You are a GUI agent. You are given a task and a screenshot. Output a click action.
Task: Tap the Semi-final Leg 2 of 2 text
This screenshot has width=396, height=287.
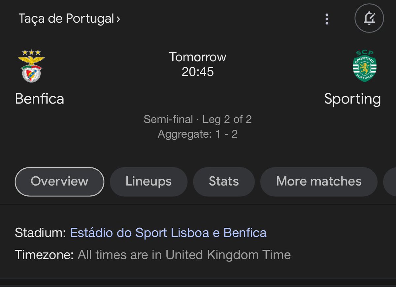point(198,119)
